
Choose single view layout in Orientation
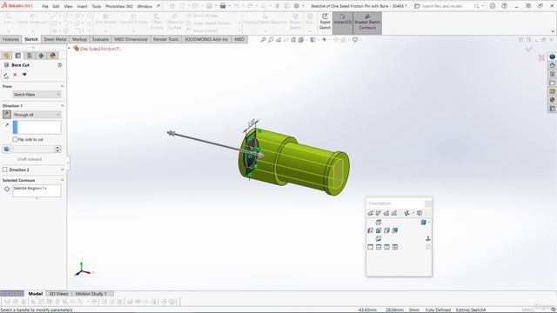(x=371, y=247)
